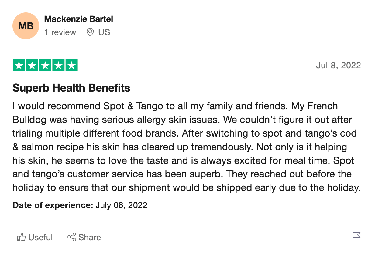This screenshot has width=375, height=253.
Task: Click the "July 08, 2022" experience date
Action: pos(121,205)
